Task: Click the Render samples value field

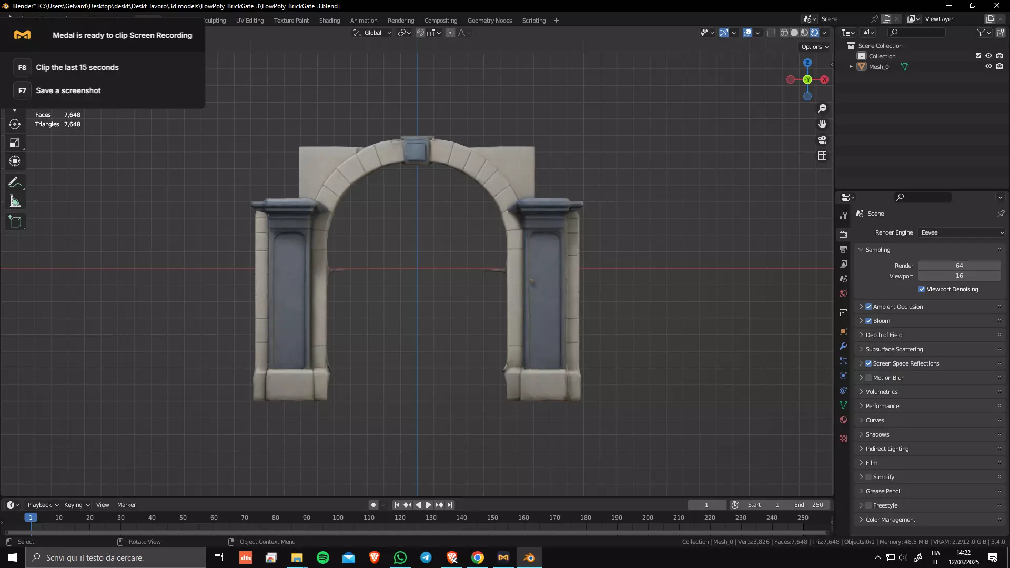Action: [x=959, y=266]
